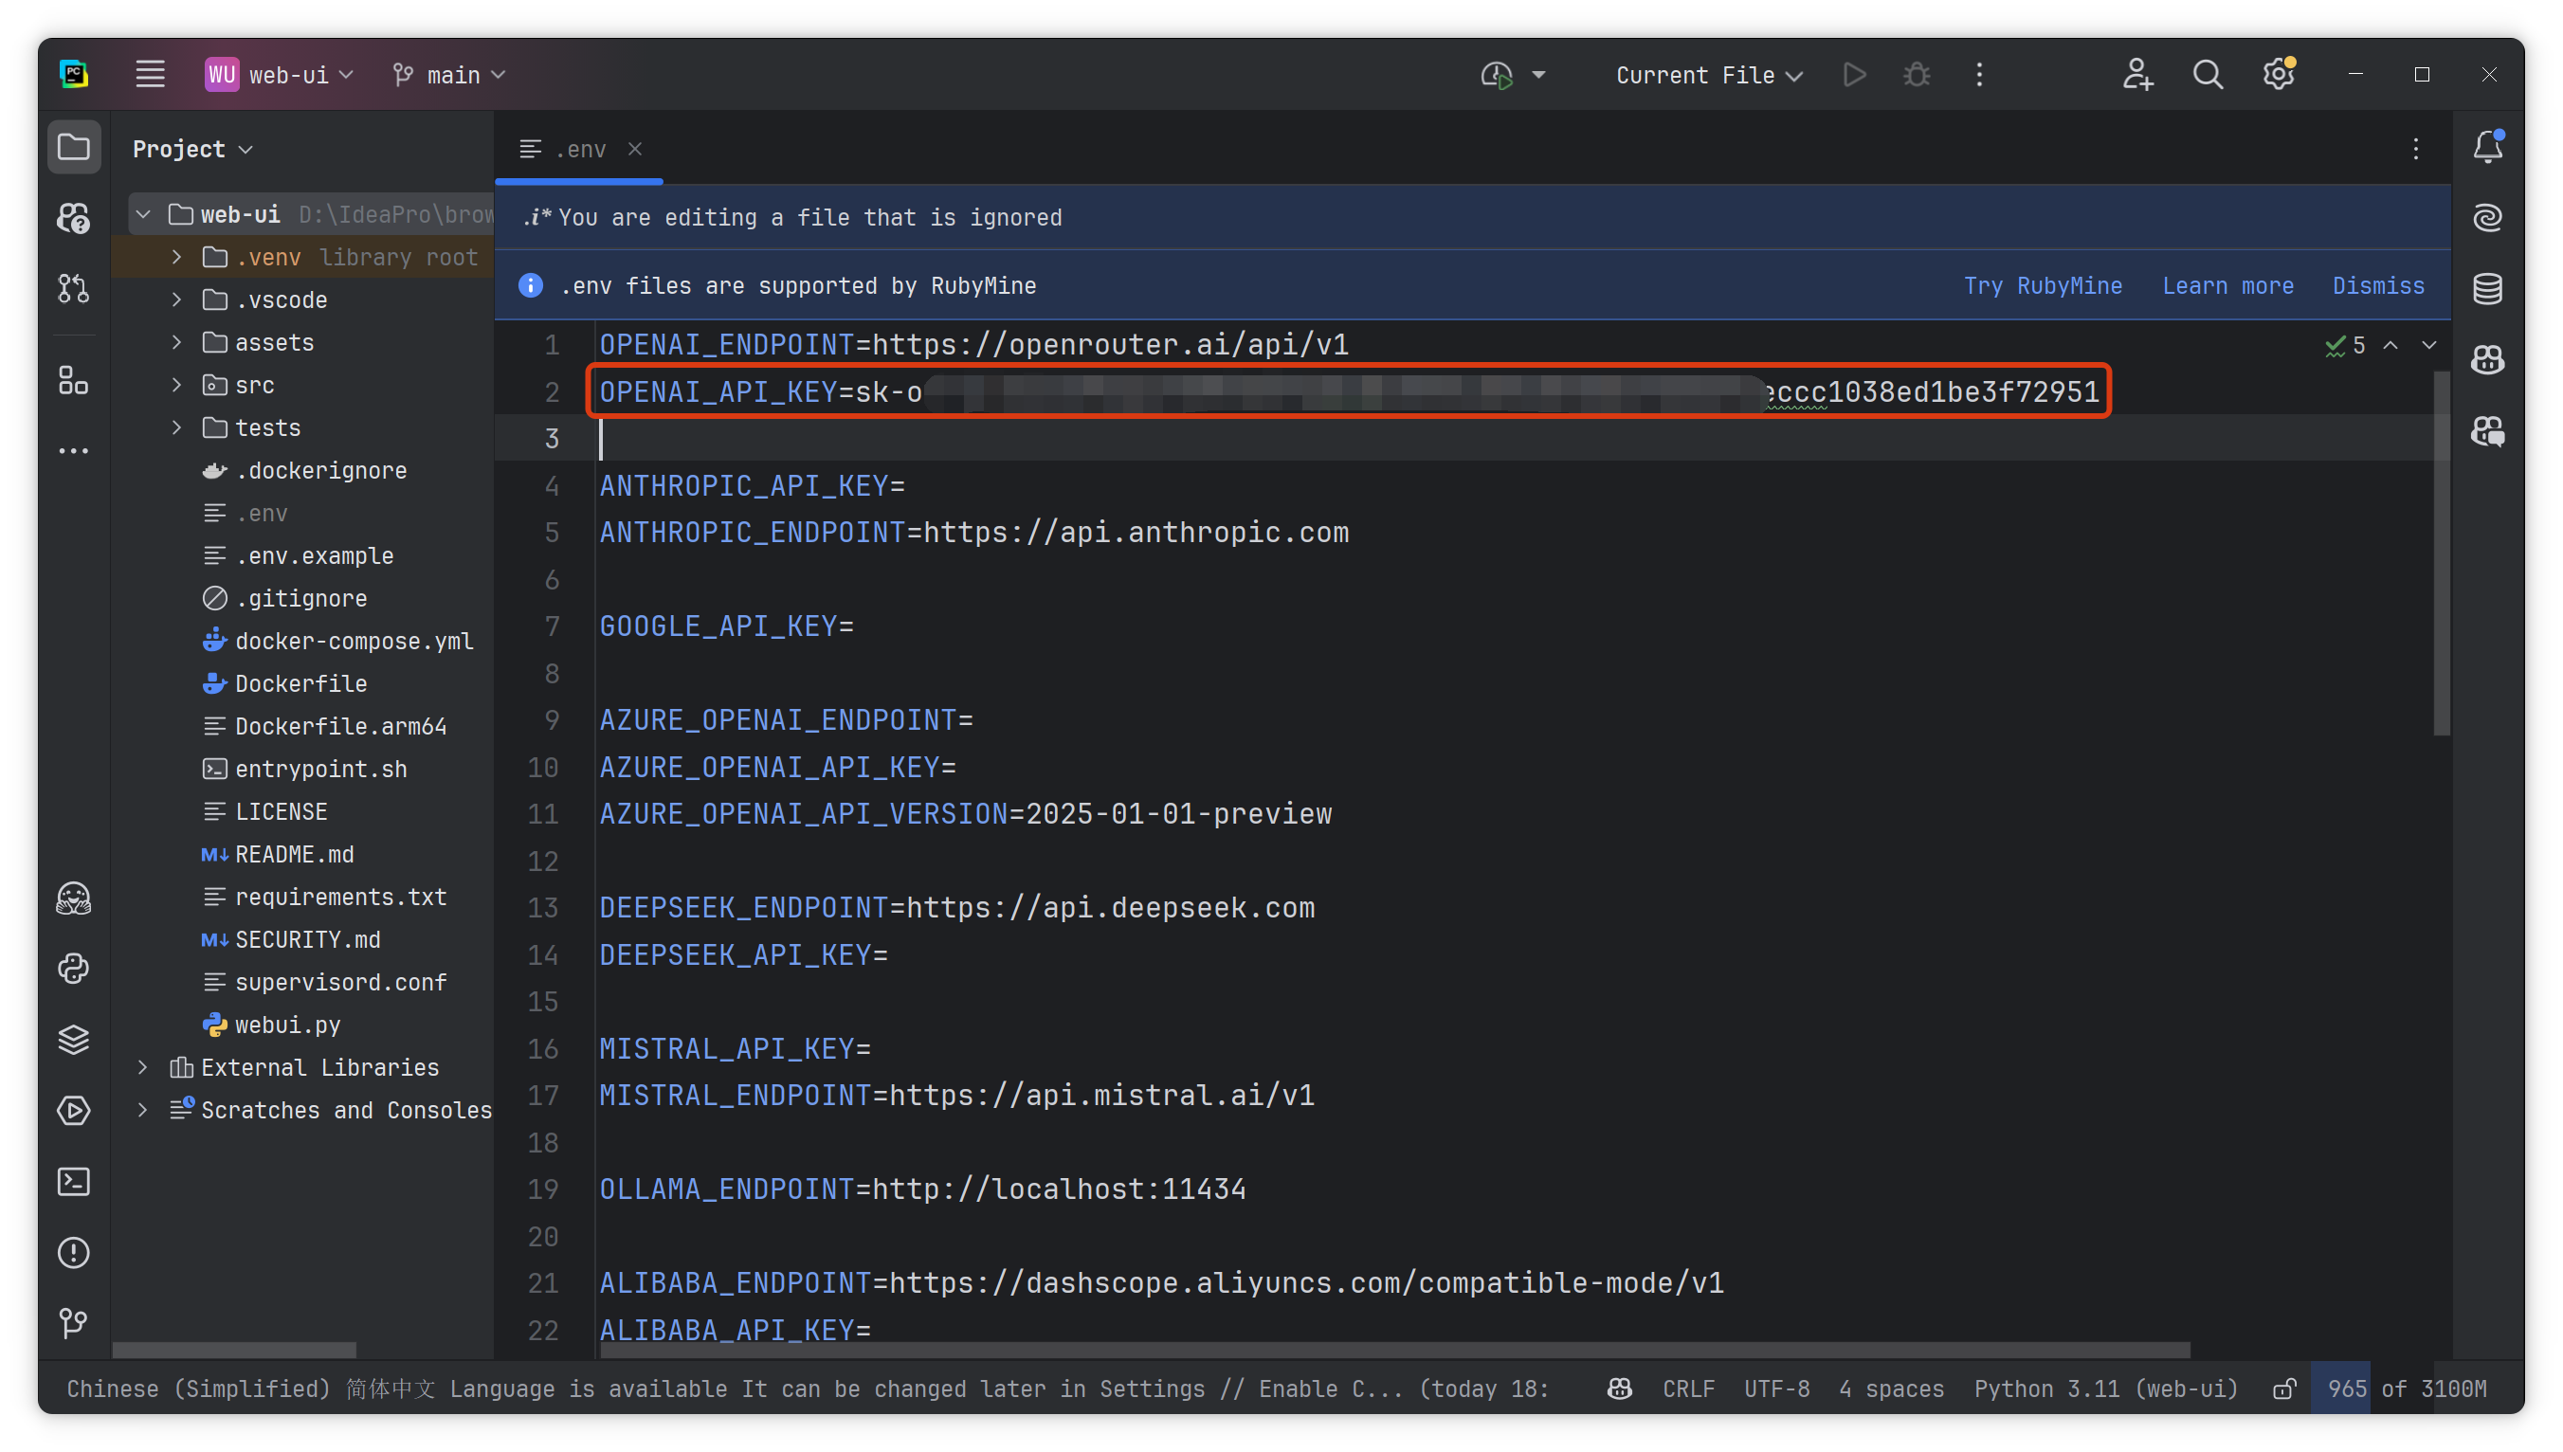Click the Try RubyMine link
2563x1452 pixels.
pos(2043,286)
